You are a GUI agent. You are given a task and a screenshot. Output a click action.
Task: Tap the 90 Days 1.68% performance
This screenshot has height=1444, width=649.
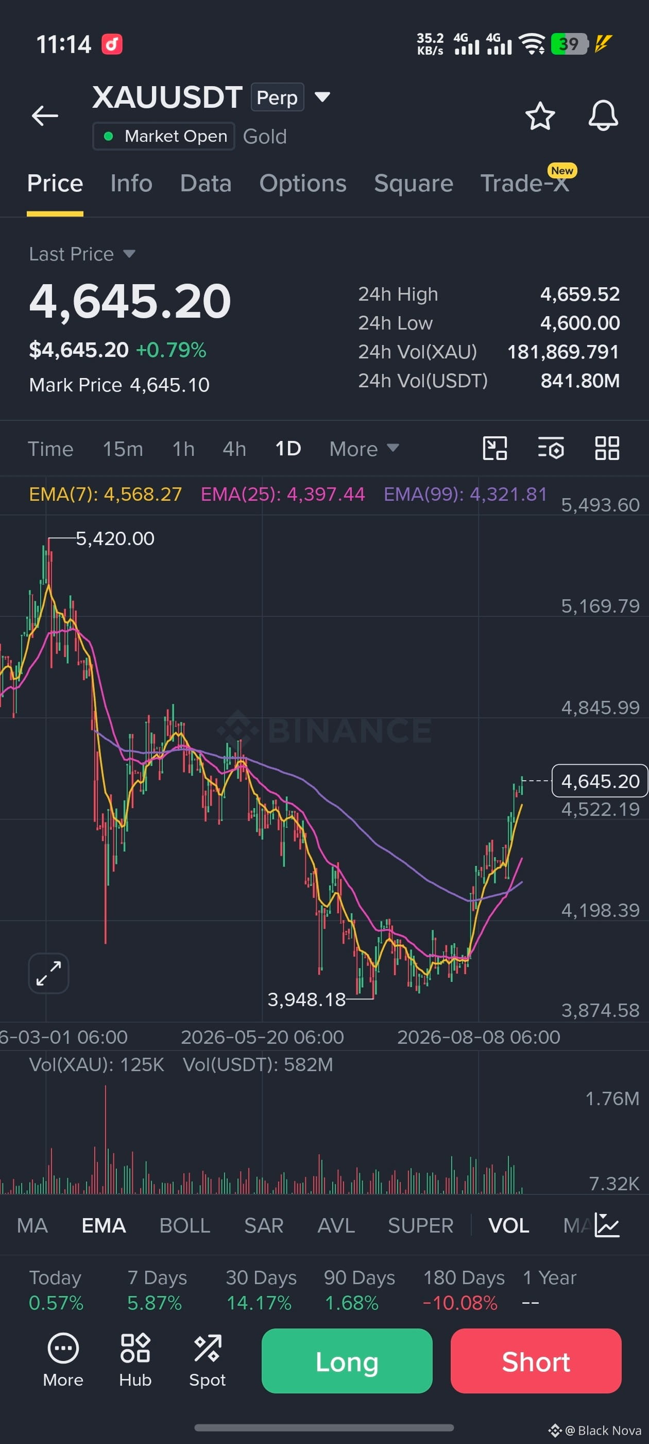(x=360, y=1289)
